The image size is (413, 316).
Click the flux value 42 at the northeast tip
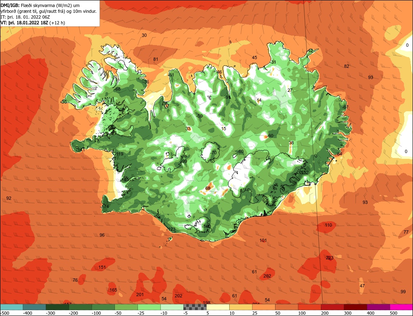(x=310, y=50)
